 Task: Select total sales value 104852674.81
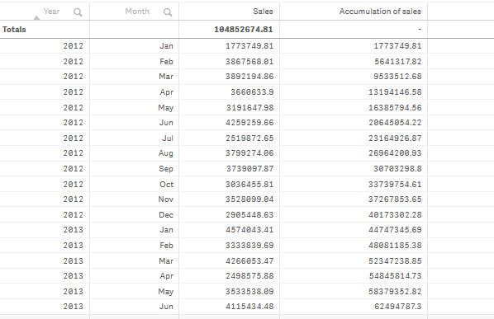point(243,30)
